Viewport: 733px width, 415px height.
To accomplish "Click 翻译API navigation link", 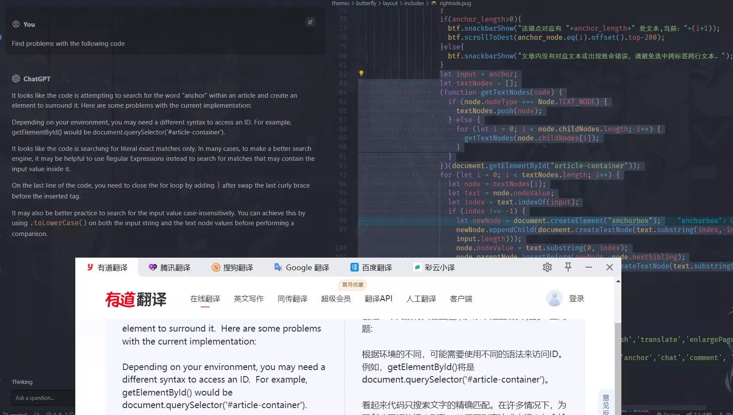I will (379, 299).
